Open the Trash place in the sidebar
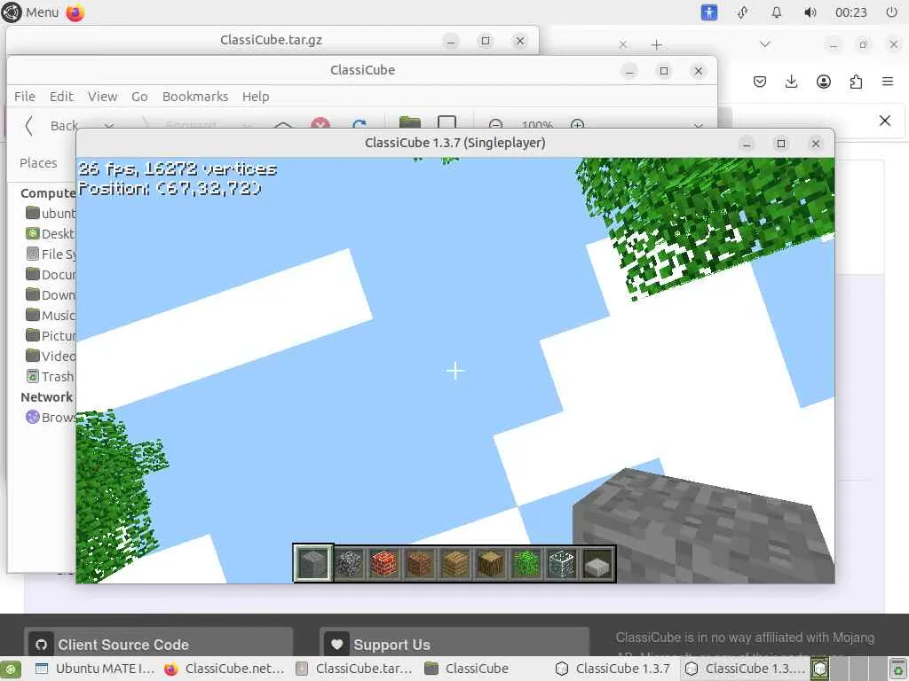This screenshot has width=909, height=681. coord(51,376)
